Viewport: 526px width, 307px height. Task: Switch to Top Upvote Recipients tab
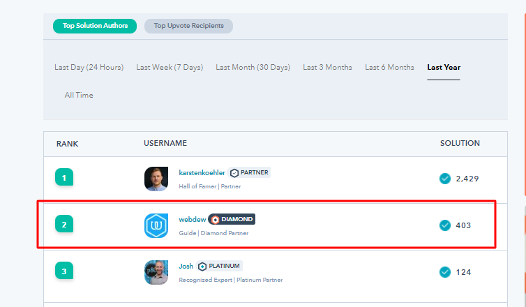tap(188, 26)
